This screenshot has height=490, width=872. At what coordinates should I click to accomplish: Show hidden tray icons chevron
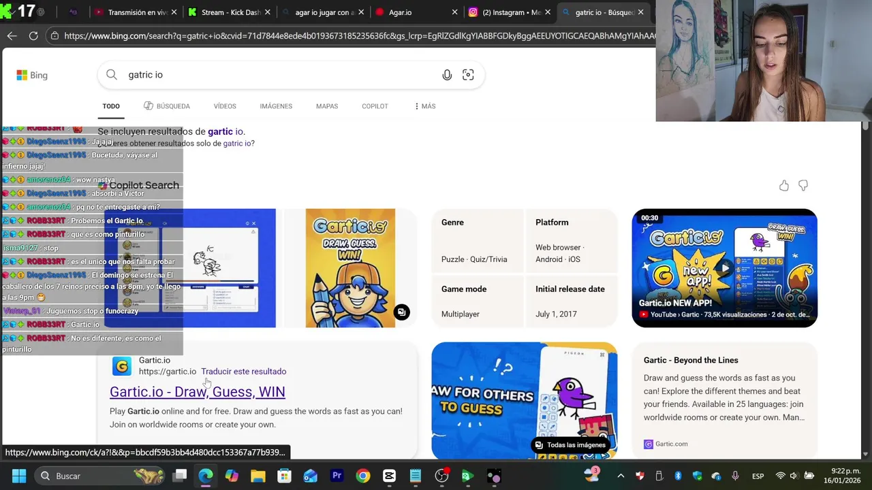click(x=620, y=476)
